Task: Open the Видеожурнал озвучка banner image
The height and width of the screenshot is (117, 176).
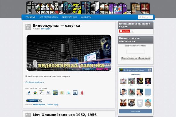Action: coord(69,53)
